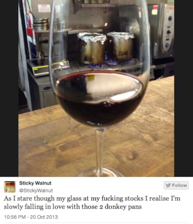The height and width of the screenshot is (224, 193).
Task: Open the Sticky Walnut display name link
Action: tap(35, 183)
